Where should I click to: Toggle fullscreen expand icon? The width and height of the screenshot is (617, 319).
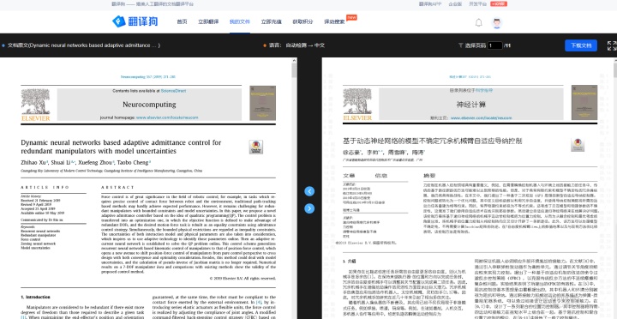(x=611, y=45)
